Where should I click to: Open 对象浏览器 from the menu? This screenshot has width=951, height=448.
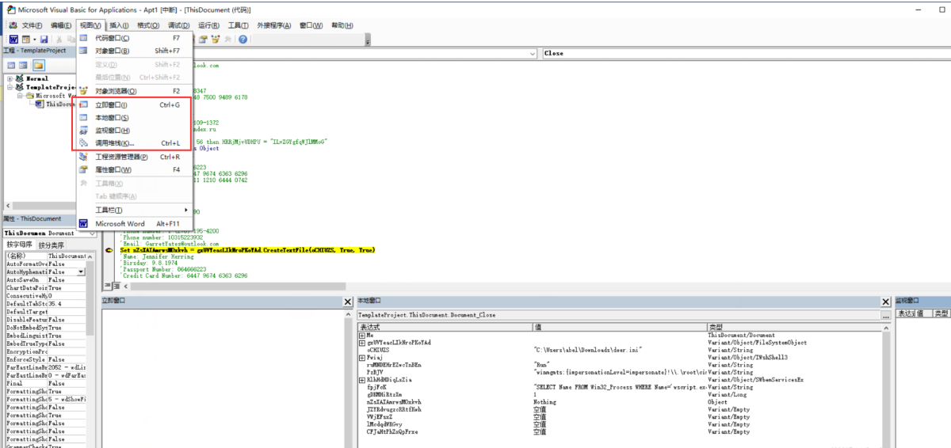coord(134,91)
